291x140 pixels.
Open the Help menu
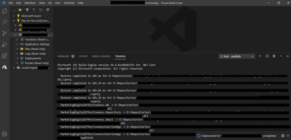pyautogui.click(x=80, y=3)
